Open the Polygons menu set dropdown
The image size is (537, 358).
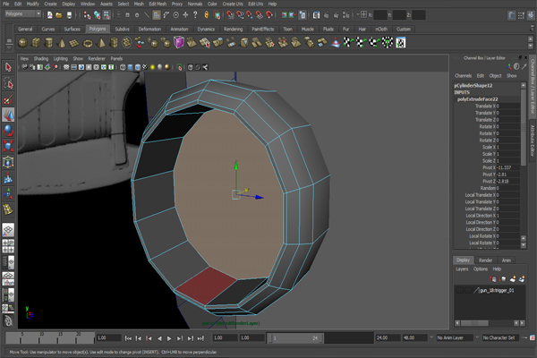(23, 13)
